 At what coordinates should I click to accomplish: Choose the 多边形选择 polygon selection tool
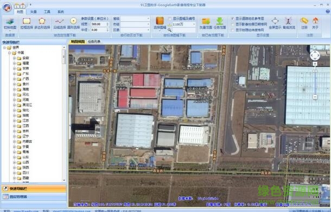click(42, 23)
